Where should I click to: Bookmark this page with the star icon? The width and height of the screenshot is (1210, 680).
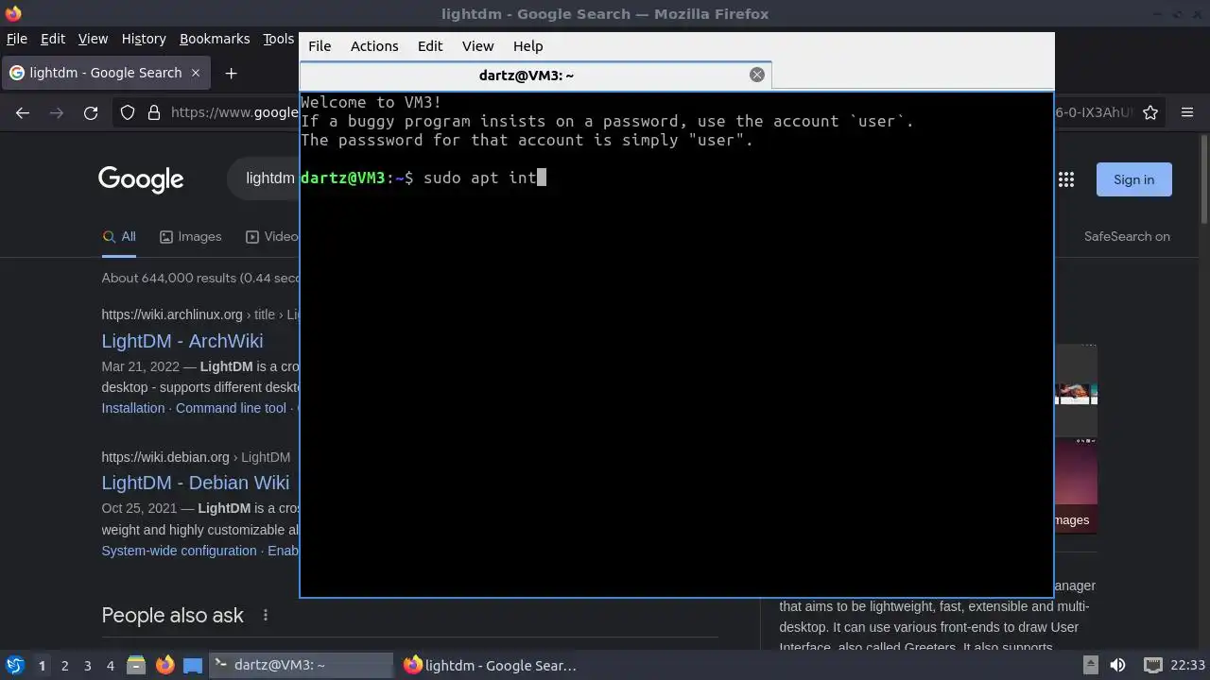click(1150, 112)
